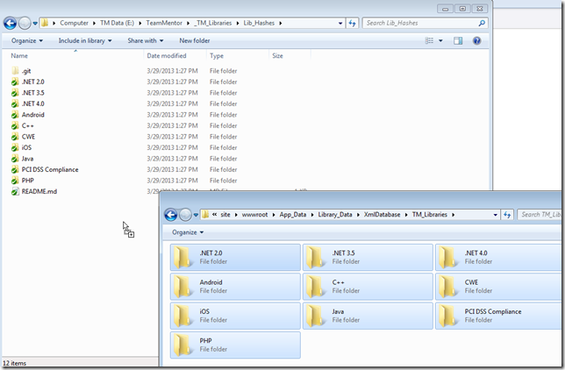The width and height of the screenshot is (565, 370).
Task: Click Library_Data breadcrumb in address bar
Action: tap(335, 215)
